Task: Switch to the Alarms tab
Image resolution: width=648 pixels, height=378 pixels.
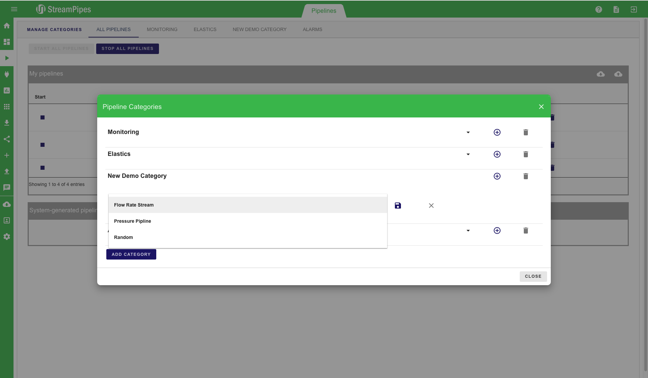Action: tap(312, 29)
